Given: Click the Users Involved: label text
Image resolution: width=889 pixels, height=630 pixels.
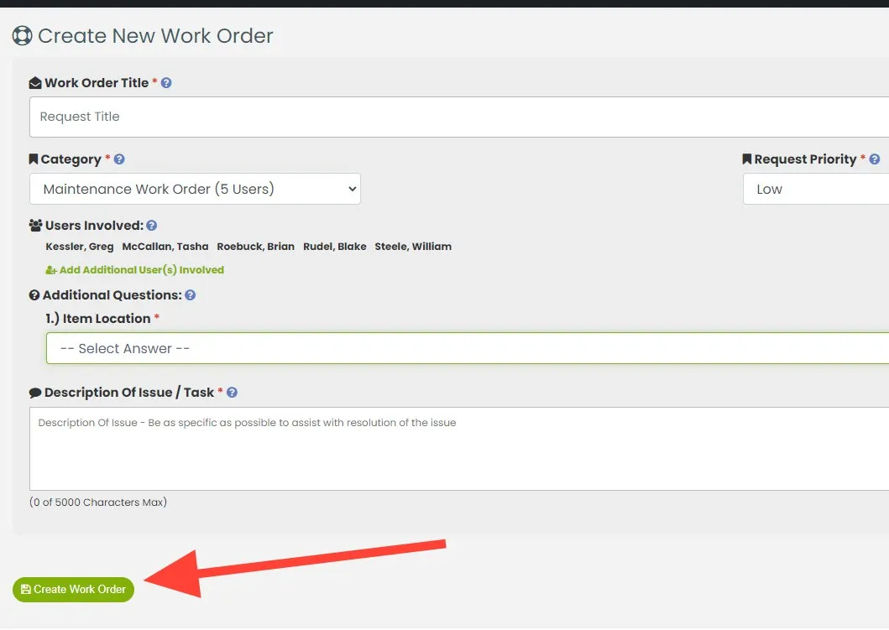Looking at the screenshot, I should pos(94,226).
